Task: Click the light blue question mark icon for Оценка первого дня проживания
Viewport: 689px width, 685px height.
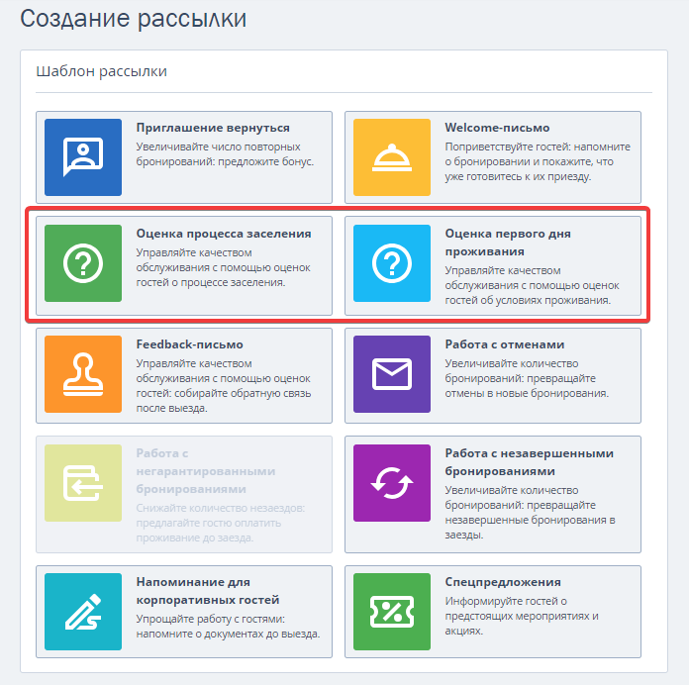Action: tap(392, 263)
